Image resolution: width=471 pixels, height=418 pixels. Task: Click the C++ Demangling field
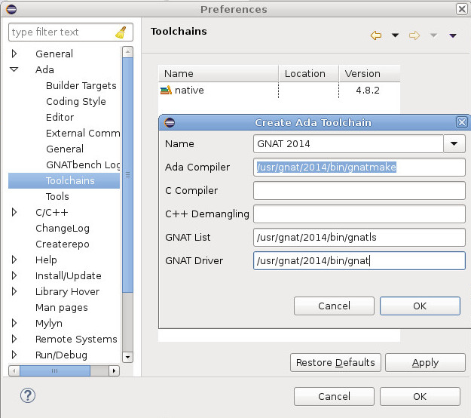pos(359,214)
